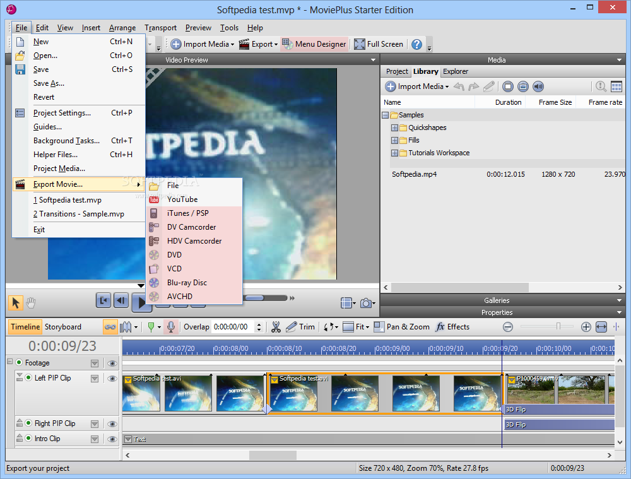Toggle green enable dot of Footage track
Image resolution: width=631 pixels, height=479 pixels.
[x=19, y=362]
